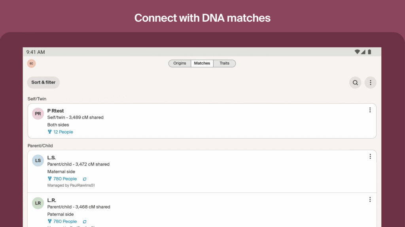Click the LR avatar circle on the L.R. card

pos(38,203)
